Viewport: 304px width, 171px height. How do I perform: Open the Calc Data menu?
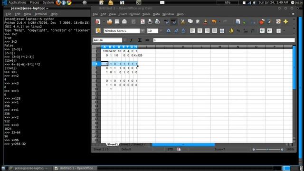click(x=156, y=14)
